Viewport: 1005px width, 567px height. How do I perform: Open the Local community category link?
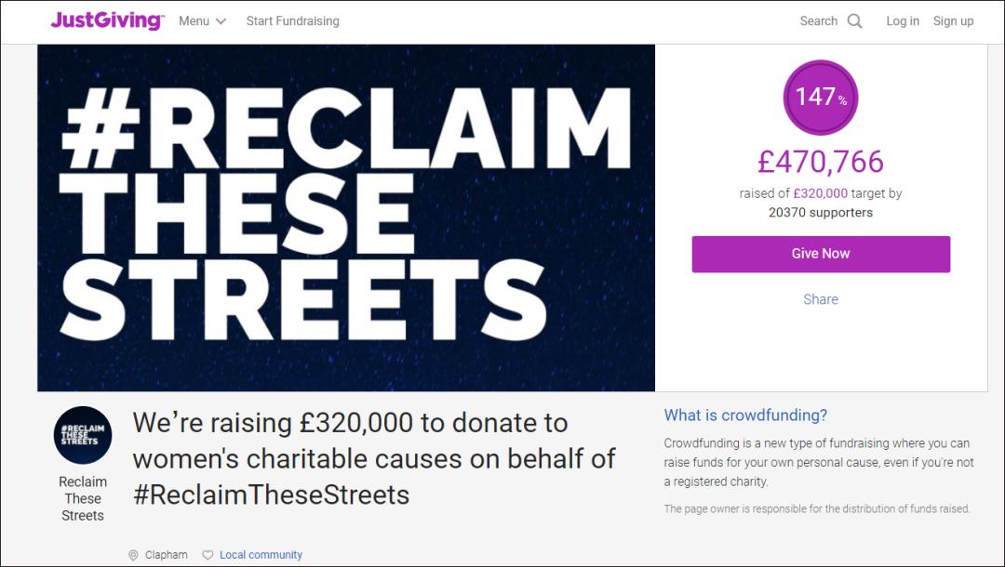click(x=261, y=555)
